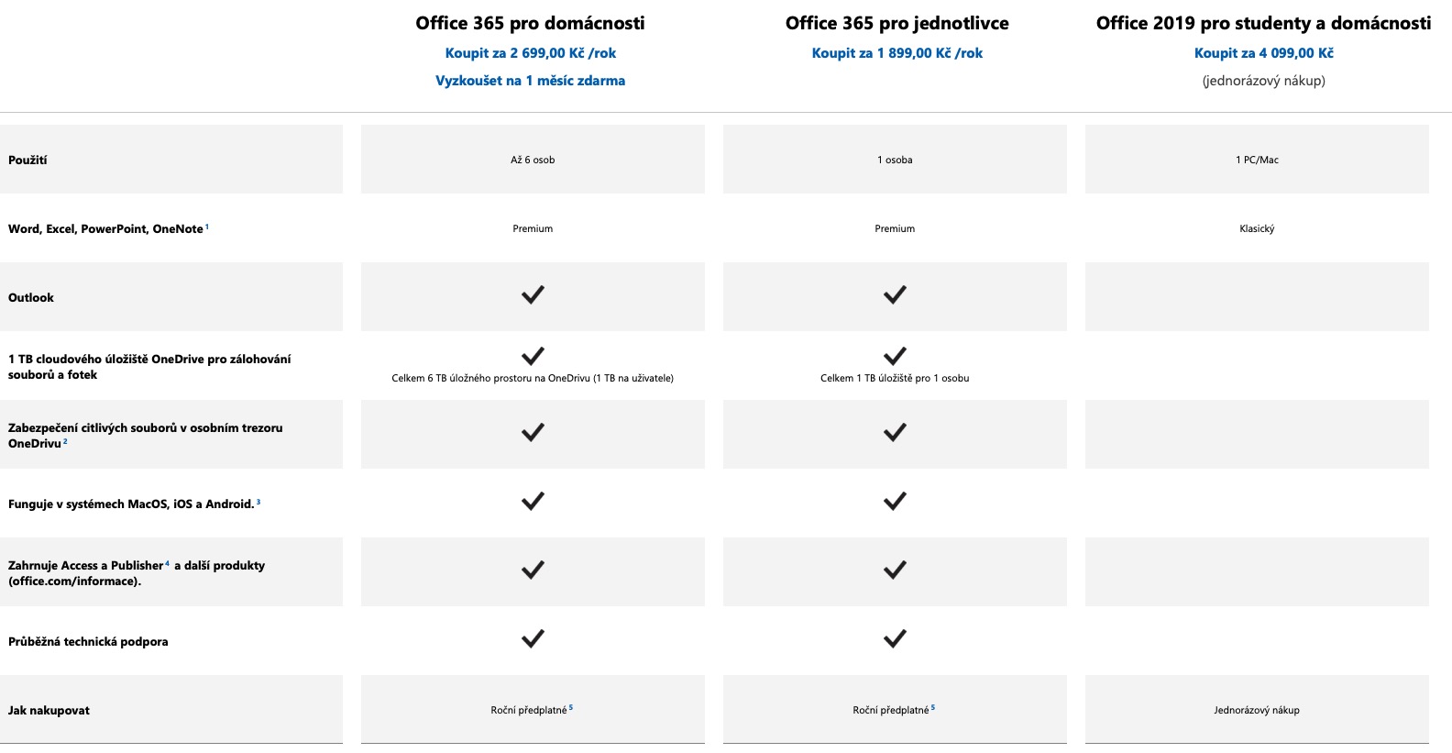Click the Outlook checkmark for Office 365 pro domácnosti
This screenshot has height=753, width=1452.
(533, 295)
